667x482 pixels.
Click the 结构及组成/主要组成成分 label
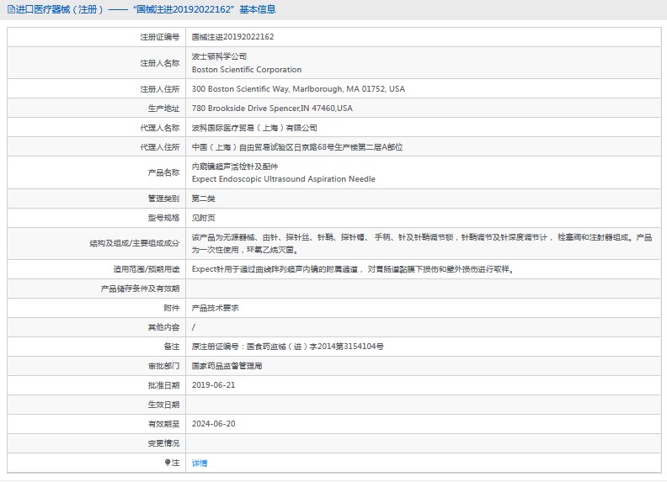coord(135,244)
